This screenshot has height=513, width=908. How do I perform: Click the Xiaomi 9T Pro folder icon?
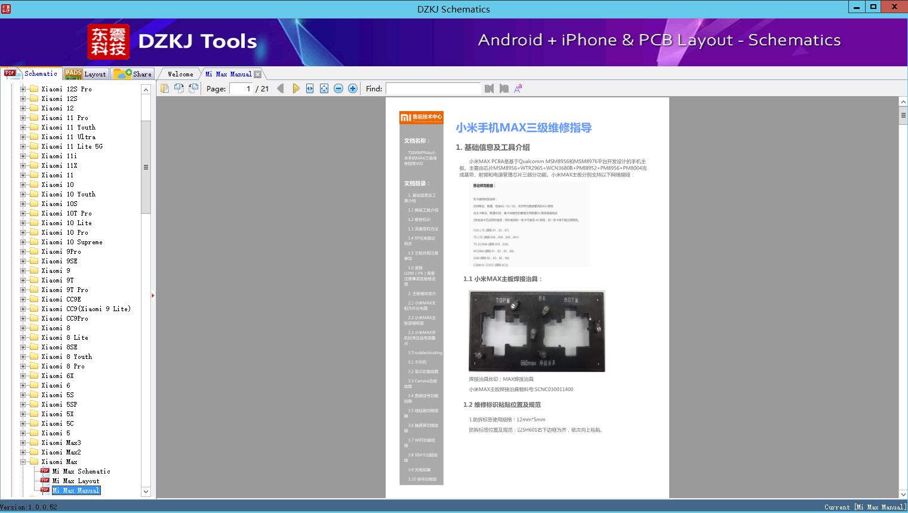(34, 290)
